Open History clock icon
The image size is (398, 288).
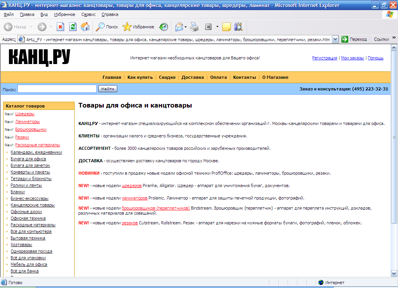(164, 27)
